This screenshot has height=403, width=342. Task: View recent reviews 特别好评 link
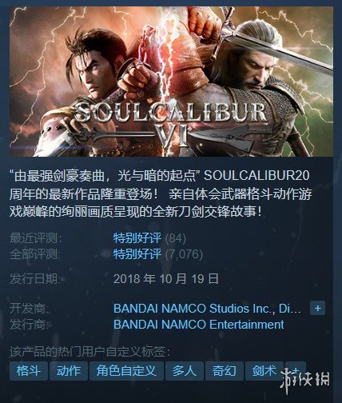pos(137,238)
